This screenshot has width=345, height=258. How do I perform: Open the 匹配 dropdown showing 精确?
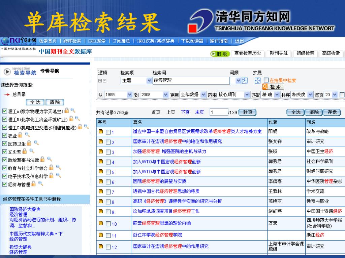click(x=271, y=94)
